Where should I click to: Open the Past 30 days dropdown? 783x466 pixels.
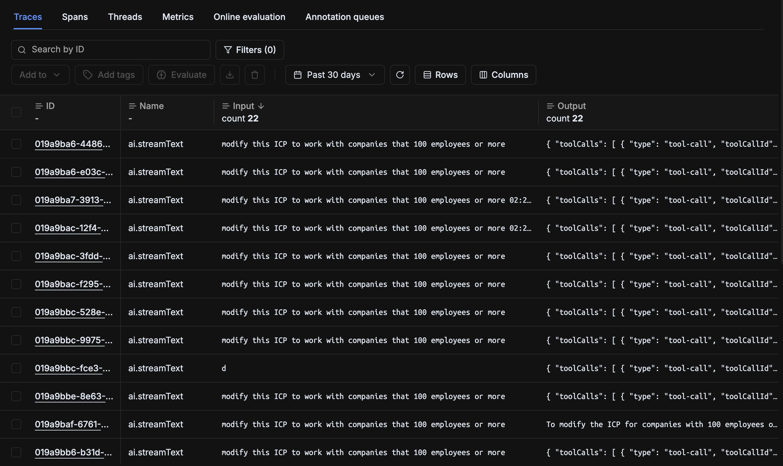(335, 75)
